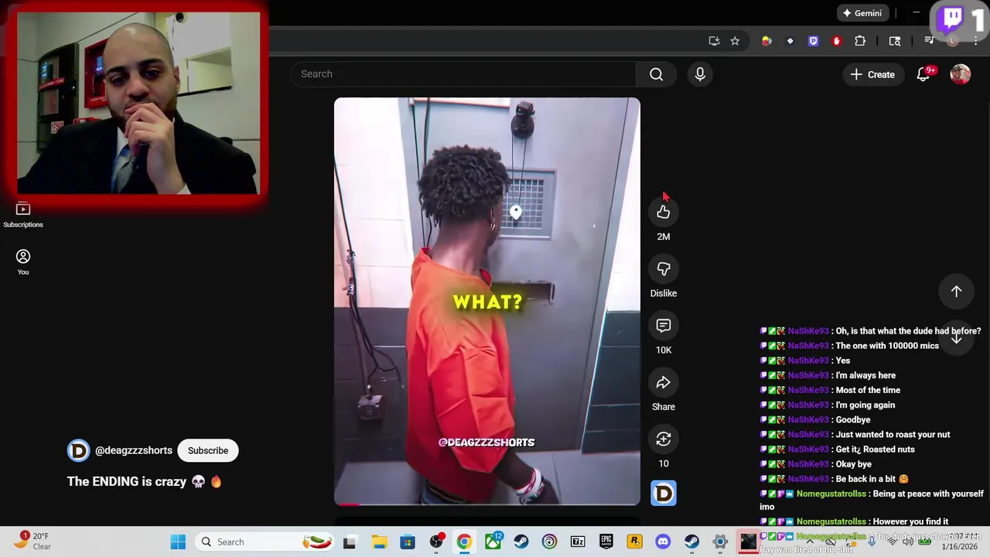Open Chrome media controls music-note icon
Viewport: 990px width, 557px height.
pyautogui.click(x=930, y=41)
